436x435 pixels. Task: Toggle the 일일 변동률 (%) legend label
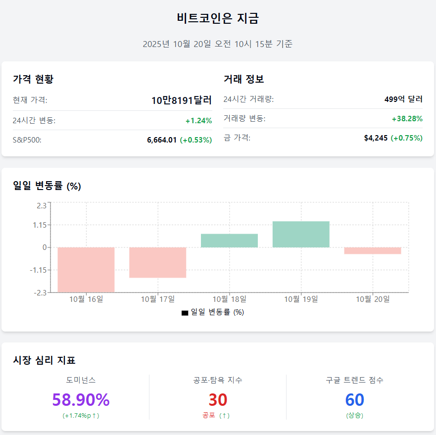[217, 312]
